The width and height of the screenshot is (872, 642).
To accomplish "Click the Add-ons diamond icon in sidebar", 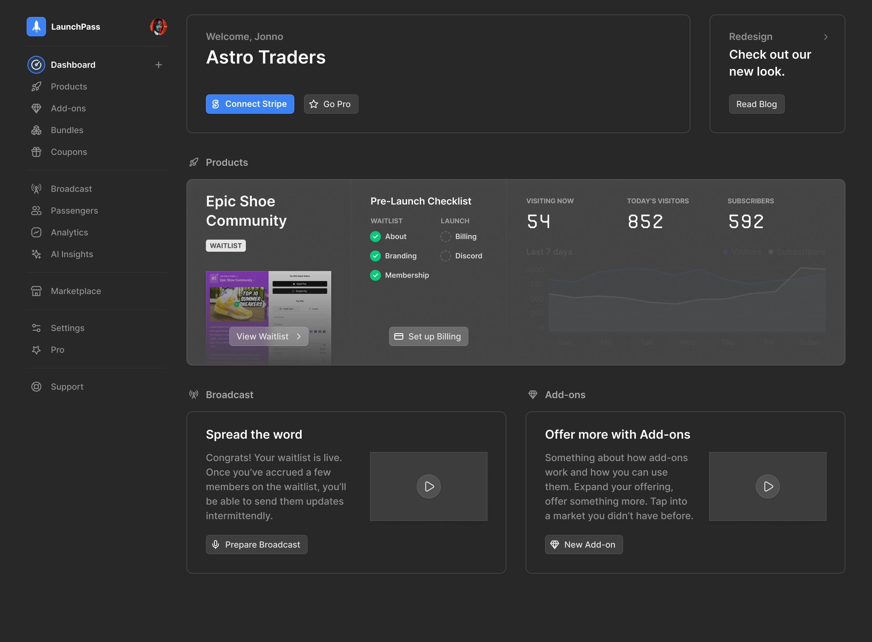I will [36, 108].
